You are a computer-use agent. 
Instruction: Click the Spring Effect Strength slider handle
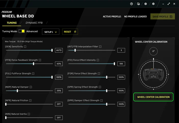(x=107, y=91)
